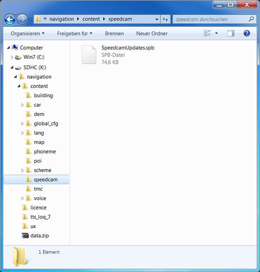Image resolution: width=260 pixels, height=272 pixels.
Task: Select Computer in the navigation tree
Action: [31, 48]
